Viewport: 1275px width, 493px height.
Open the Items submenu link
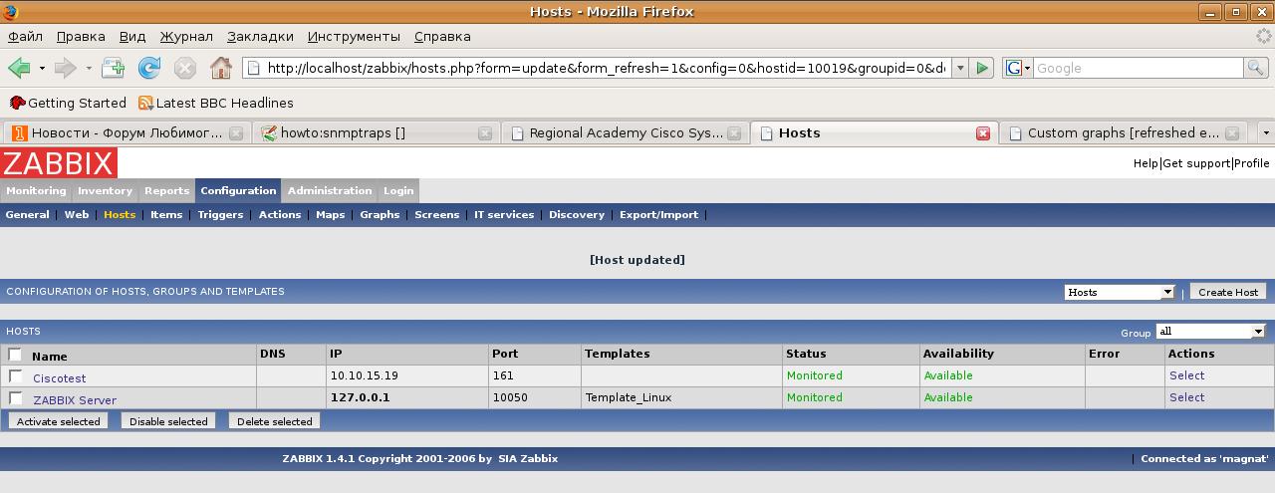pyautogui.click(x=166, y=214)
